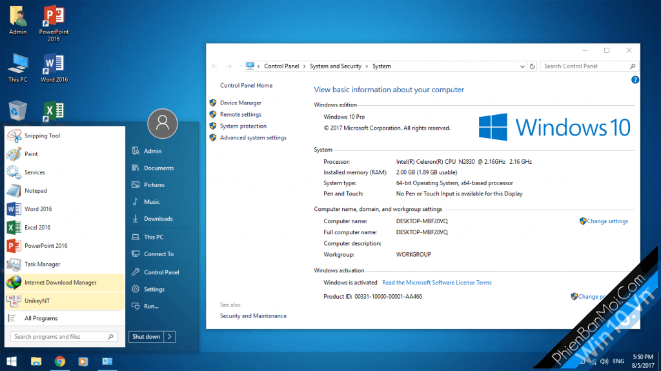
Task: Open Device Manager link
Action: tap(240, 103)
